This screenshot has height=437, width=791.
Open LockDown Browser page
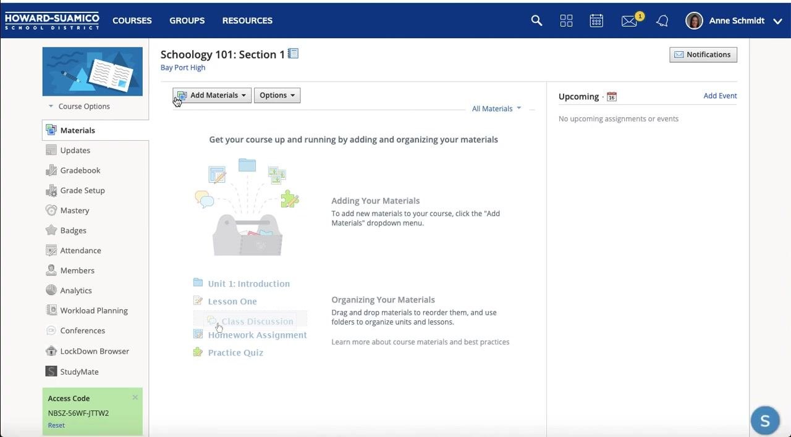(x=95, y=351)
